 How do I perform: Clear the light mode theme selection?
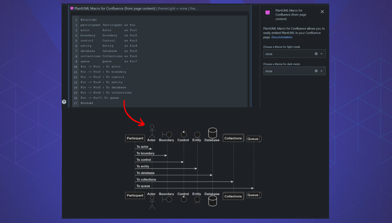click(x=316, y=54)
